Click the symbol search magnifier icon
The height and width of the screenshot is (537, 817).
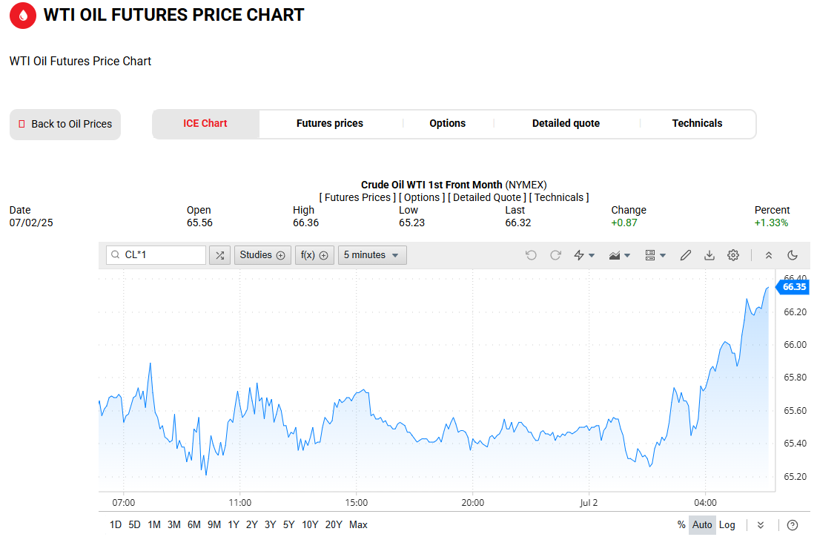click(x=116, y=255)
